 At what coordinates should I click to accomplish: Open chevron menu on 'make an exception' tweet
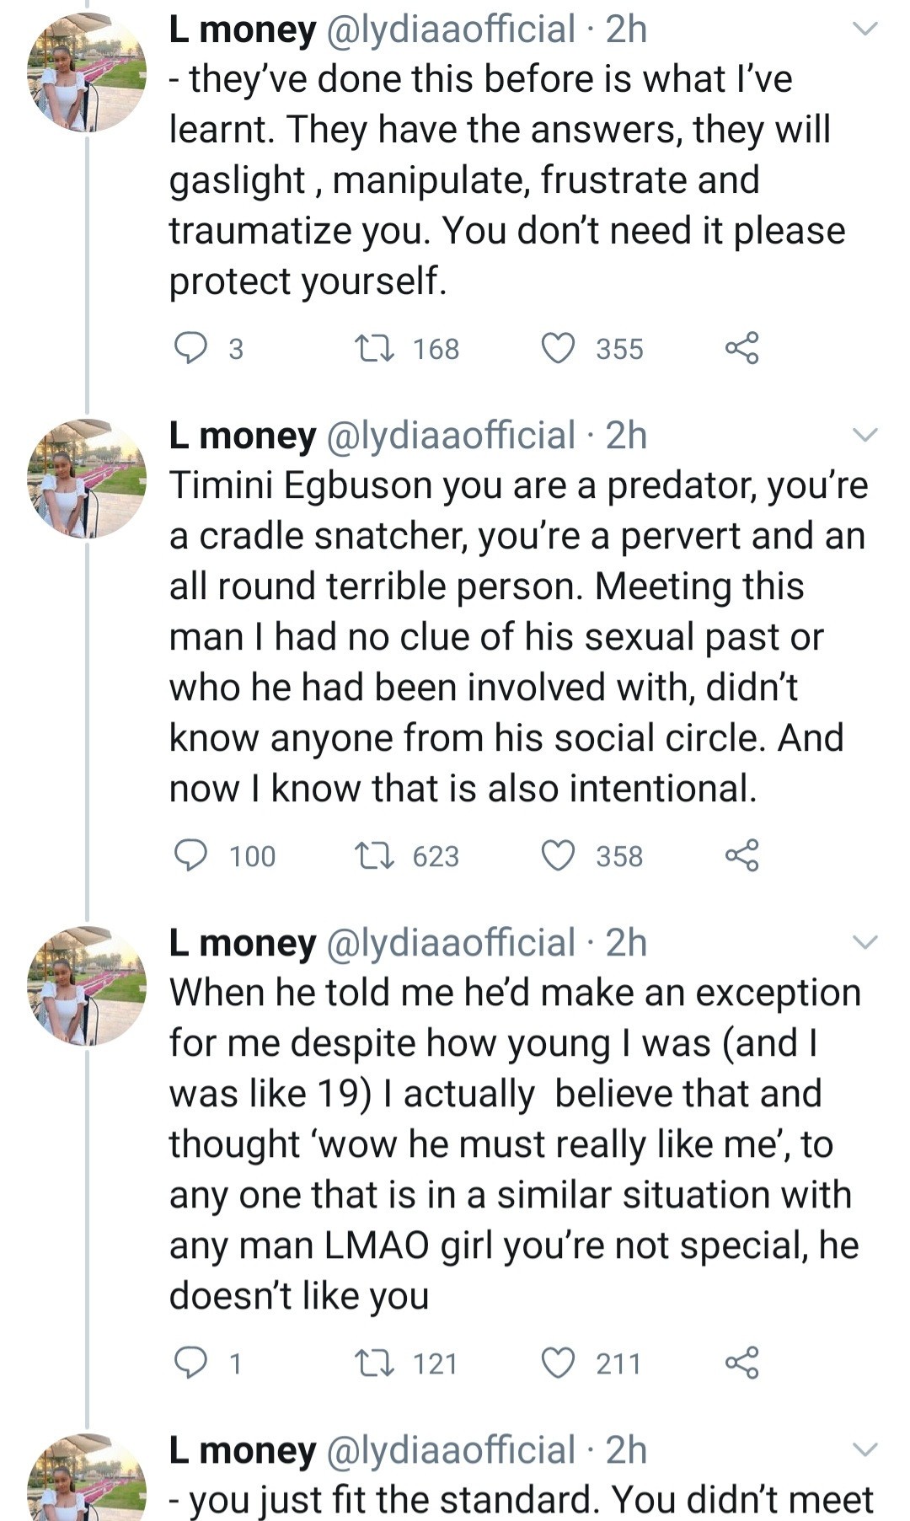[865, 943]
